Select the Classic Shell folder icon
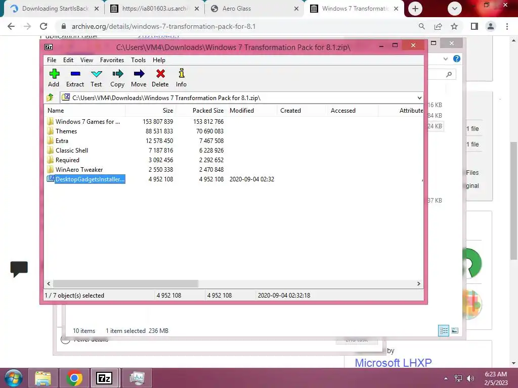Image resolution: width=518 pixels, height=388 pixels. tap(50, 150)
